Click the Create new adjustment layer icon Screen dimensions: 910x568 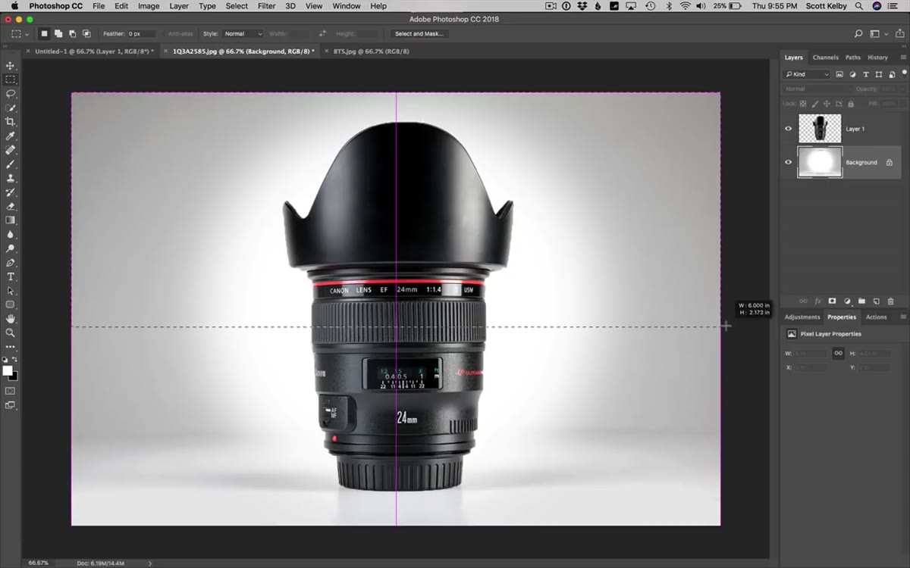click(x=847, y=301)
